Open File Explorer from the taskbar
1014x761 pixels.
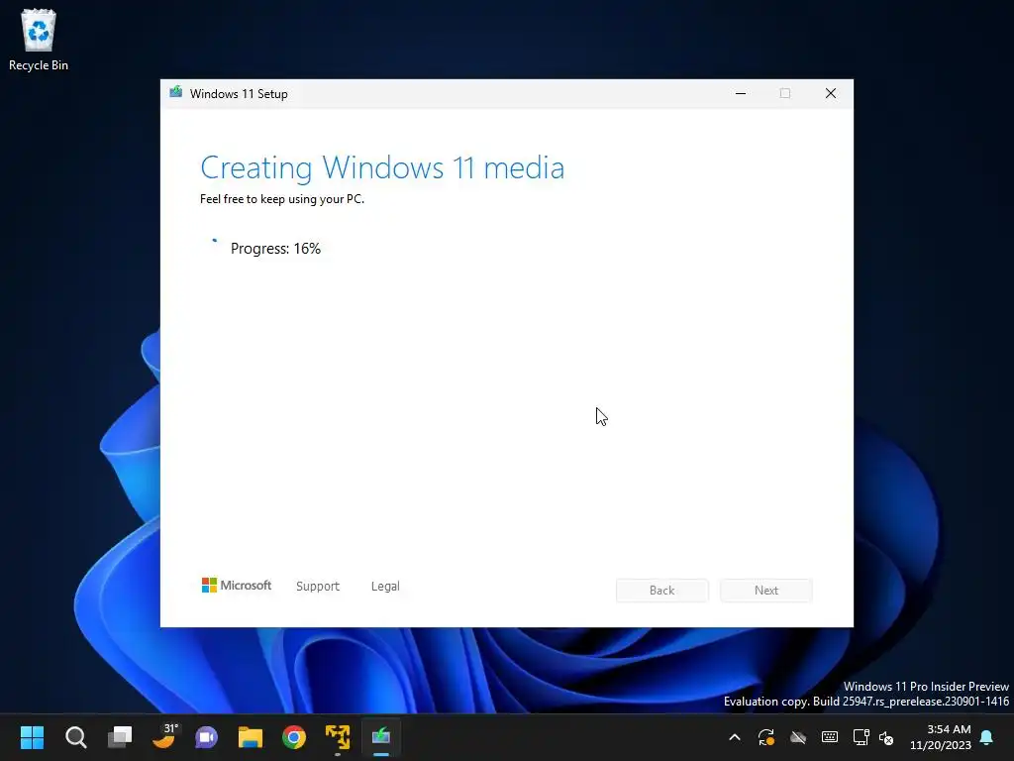251,737
